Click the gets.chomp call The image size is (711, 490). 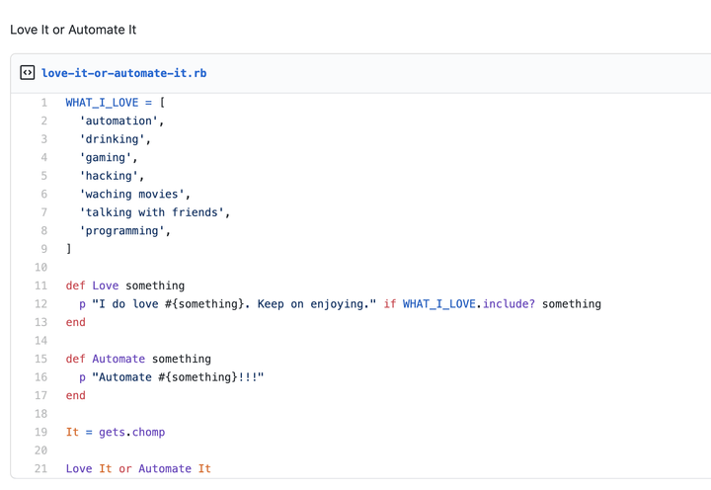point(131,432)
